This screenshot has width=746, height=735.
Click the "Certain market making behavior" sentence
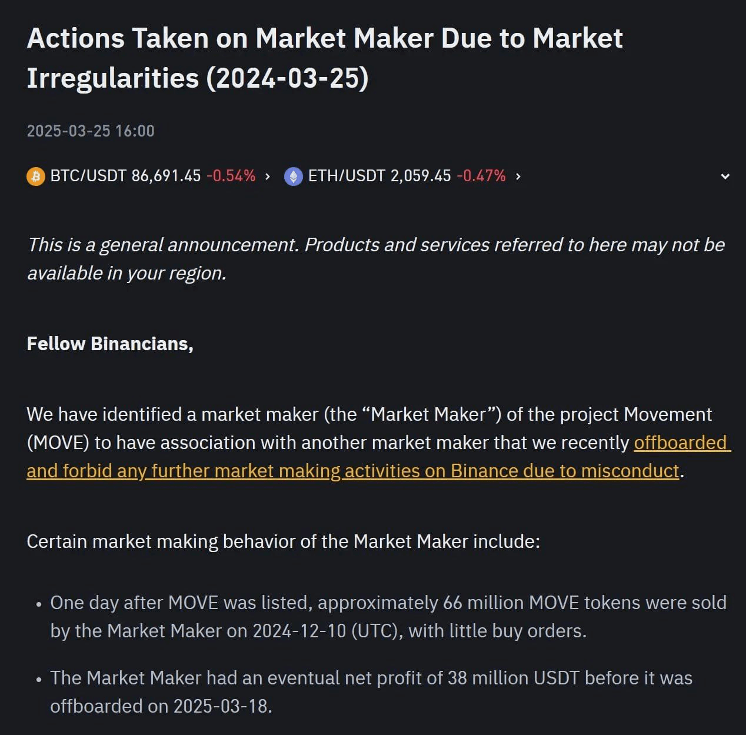tap(283, 541)
